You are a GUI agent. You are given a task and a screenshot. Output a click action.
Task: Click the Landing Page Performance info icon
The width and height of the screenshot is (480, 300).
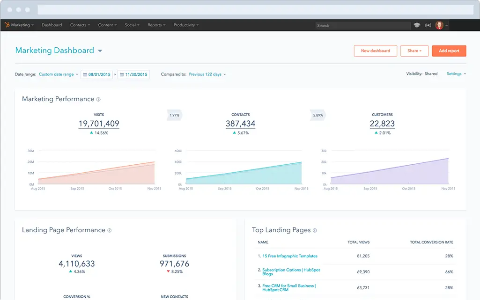coord(109,230)
